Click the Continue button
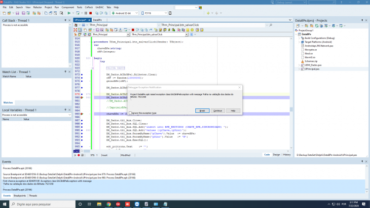 [218, 110]
